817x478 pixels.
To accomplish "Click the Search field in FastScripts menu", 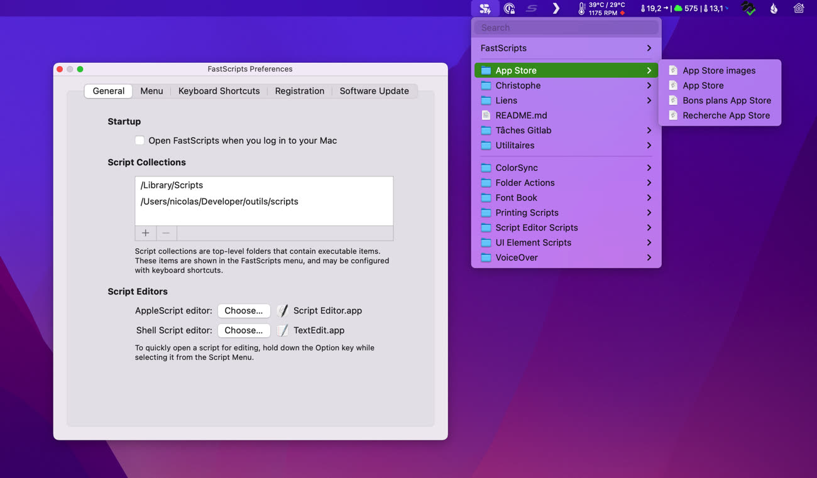I will 566,28.
